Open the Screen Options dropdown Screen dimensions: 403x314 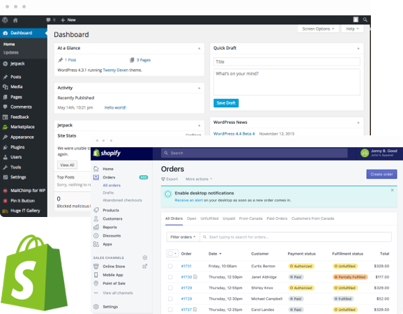[x=318, y=29]
